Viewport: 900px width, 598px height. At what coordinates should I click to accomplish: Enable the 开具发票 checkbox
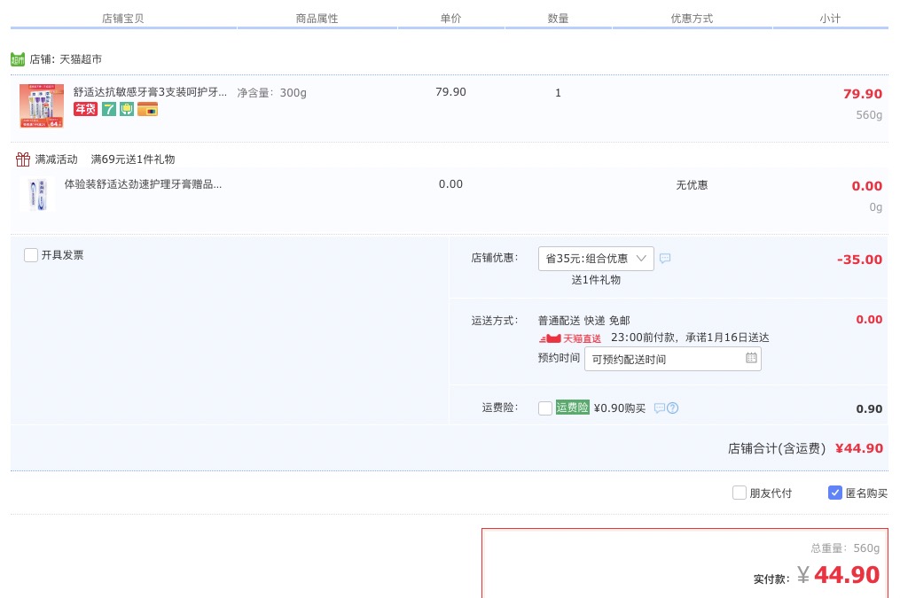[x=31, y=255]
